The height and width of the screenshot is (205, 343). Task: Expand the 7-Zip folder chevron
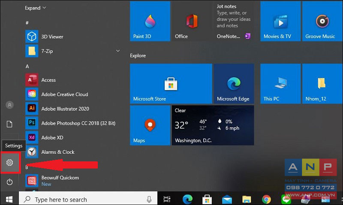(x=118, y=51)
